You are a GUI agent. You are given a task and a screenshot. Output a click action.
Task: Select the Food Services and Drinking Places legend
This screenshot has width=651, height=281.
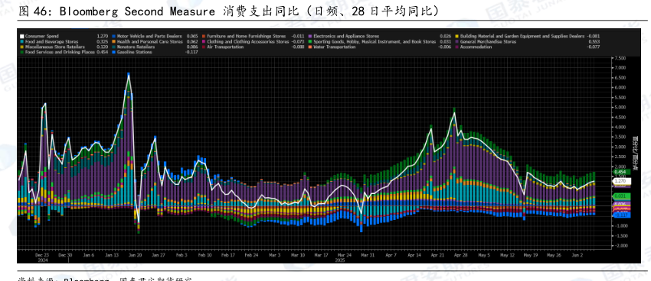pyautogui.click(x=60, y=53)
